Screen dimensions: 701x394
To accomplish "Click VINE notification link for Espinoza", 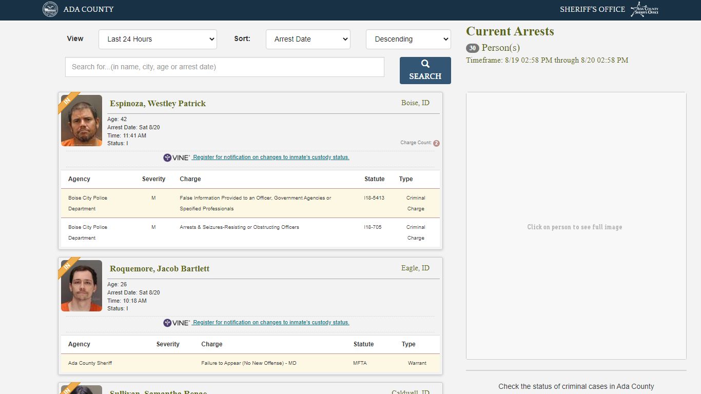I will (x=271, y=157).
